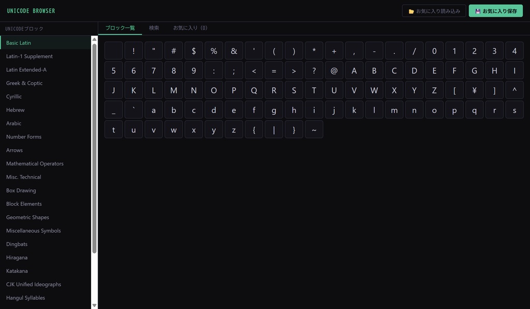This screenshot has width=530, height=309.
Task: Select the ampersand character tile
Action: click(234, 51)
